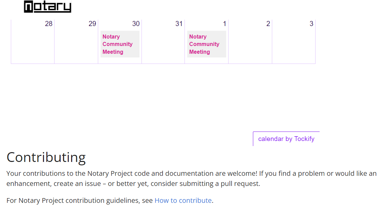Click the first Notary Community Meeting event text
The width and height of the screenshot is (388, 214).
click(117, 44)
